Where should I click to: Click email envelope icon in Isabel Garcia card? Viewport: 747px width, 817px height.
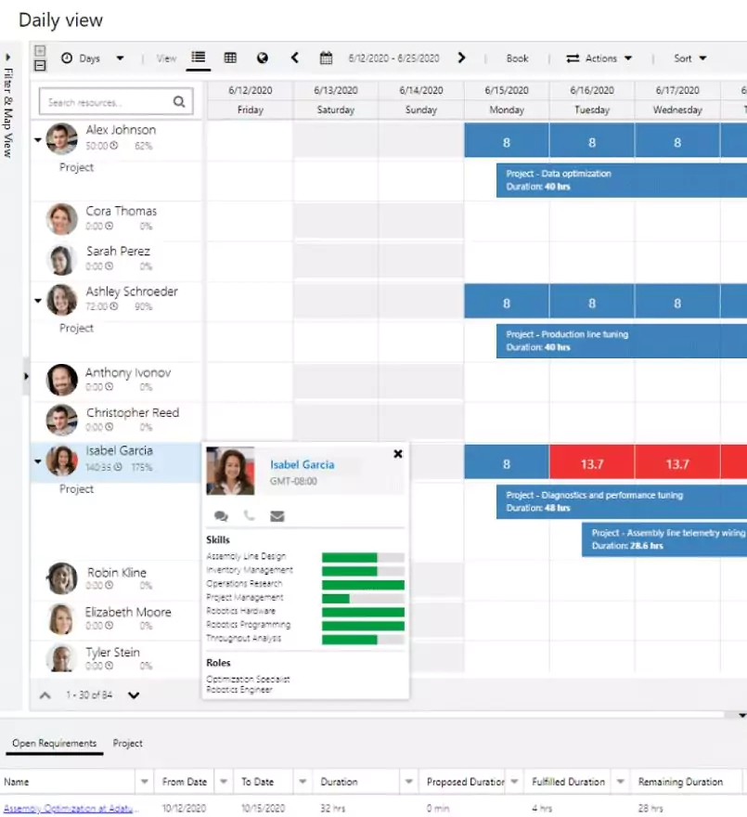pyautogui.click(x=277, y=516)
